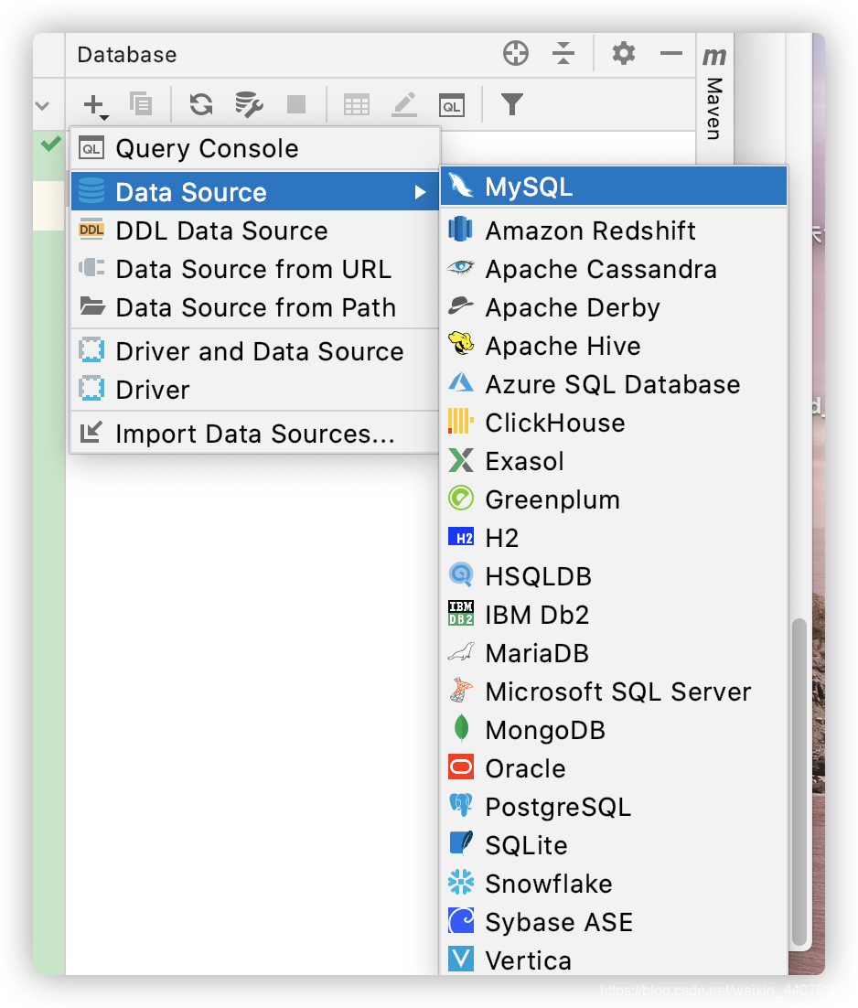Open Database panel settings gear
The height and width of the screenshot is (1008, 858).
pyautogui.click(x=624, y=53)
